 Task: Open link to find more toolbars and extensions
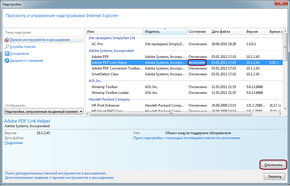pos(56,173)
